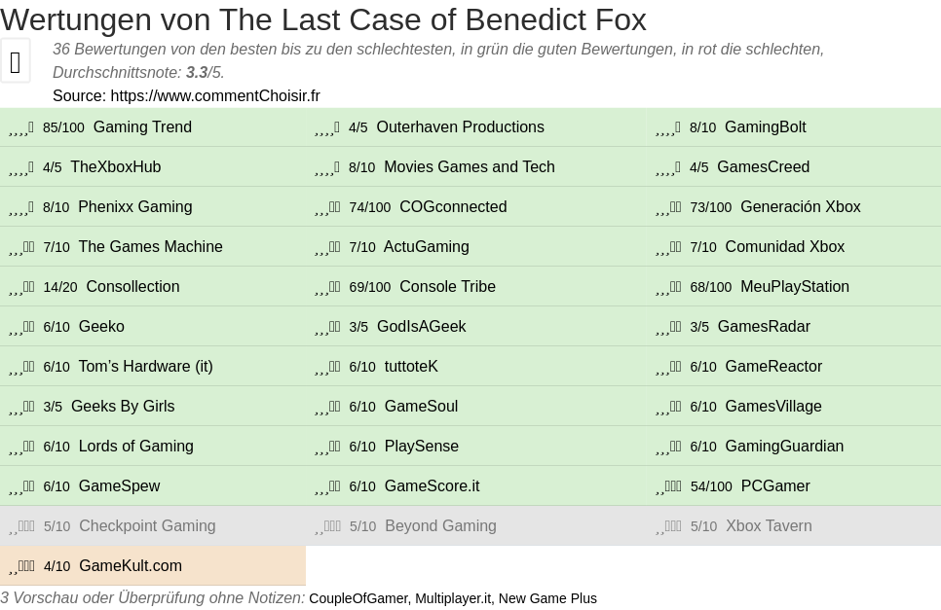
Task: Click the star rating next to Outerhaven Productions
Action: coord(327,127)
